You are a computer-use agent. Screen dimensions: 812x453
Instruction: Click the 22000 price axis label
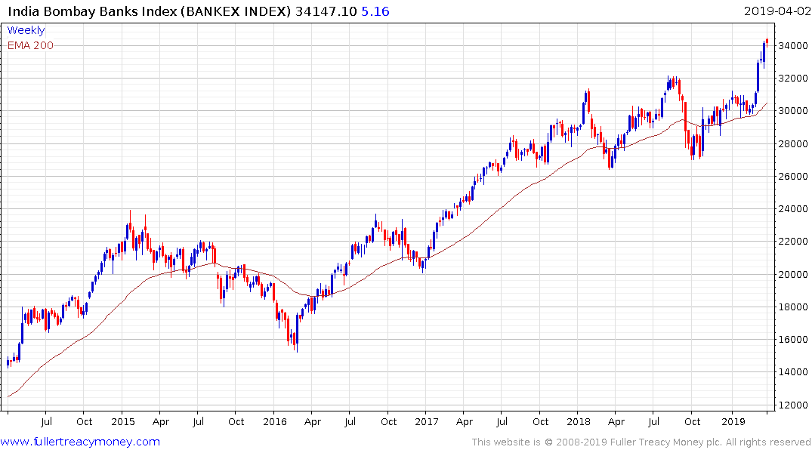click(x=793, y=242)
